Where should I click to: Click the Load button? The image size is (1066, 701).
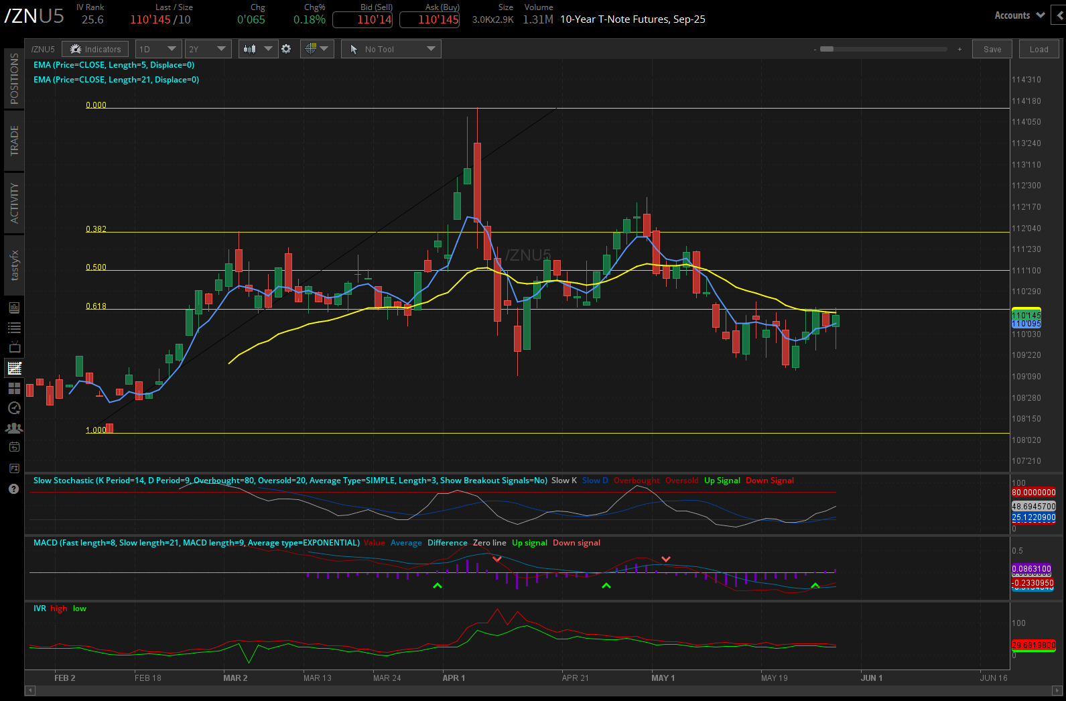[1039, 49]
